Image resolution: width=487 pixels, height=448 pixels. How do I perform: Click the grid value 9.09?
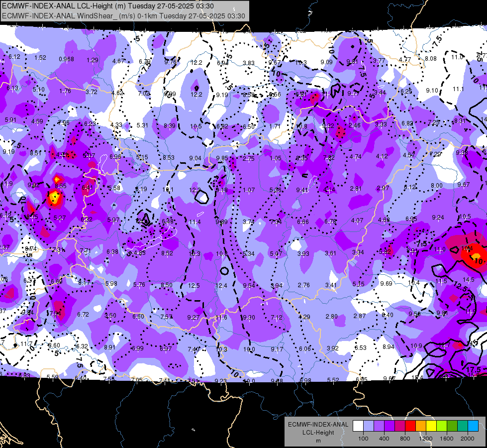[326, 62]
